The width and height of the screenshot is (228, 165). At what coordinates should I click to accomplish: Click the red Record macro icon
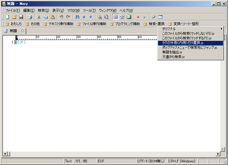tap(138, 17)
